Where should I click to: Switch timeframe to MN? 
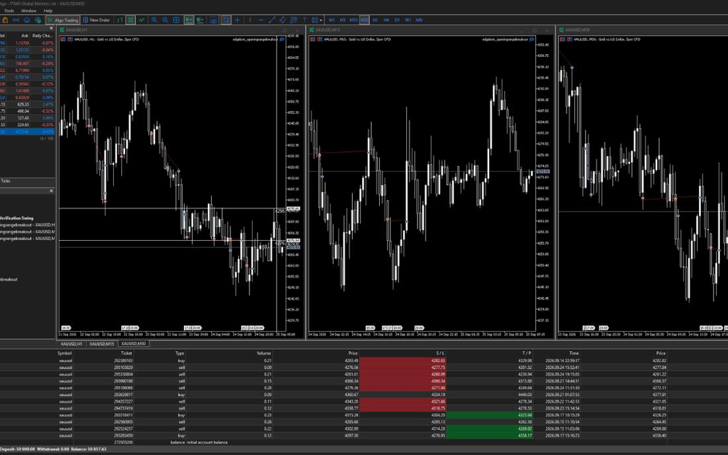point(419,20)
